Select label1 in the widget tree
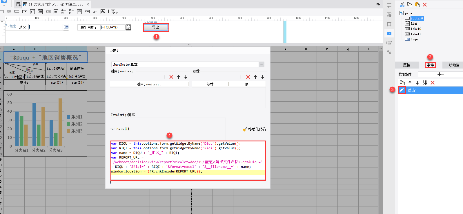The image size is (463, 214). click(416, 34)
